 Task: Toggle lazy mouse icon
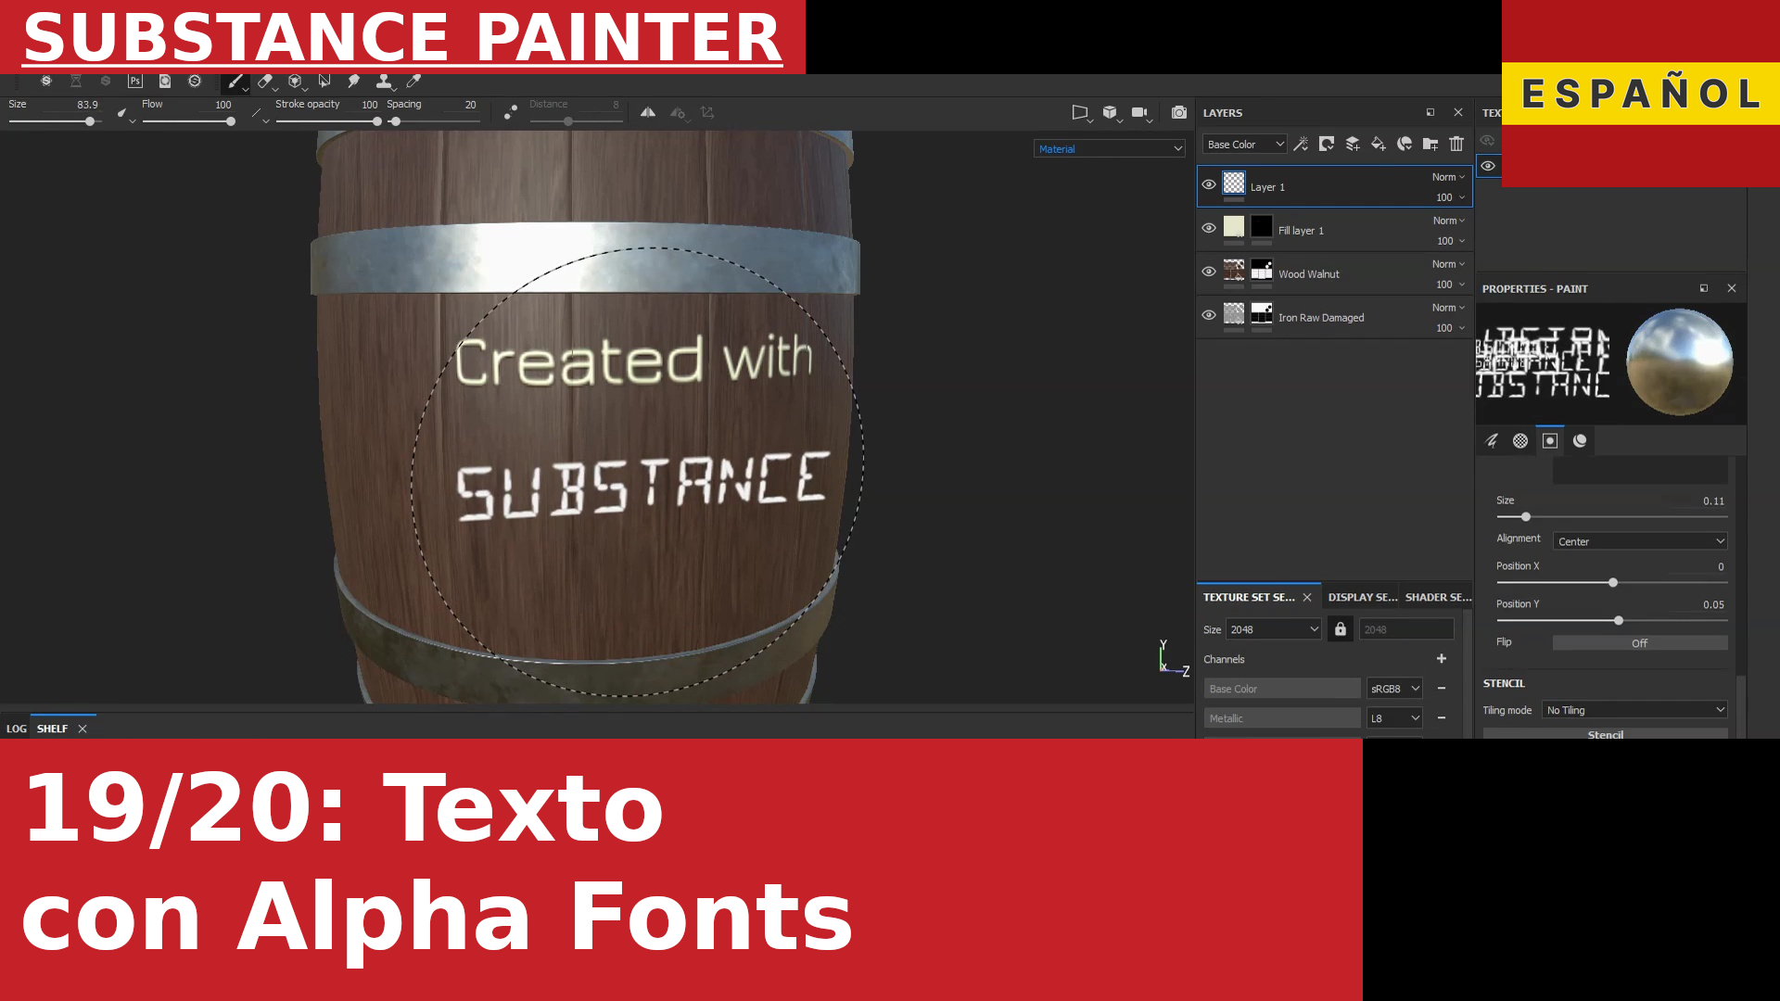(511, 112)
